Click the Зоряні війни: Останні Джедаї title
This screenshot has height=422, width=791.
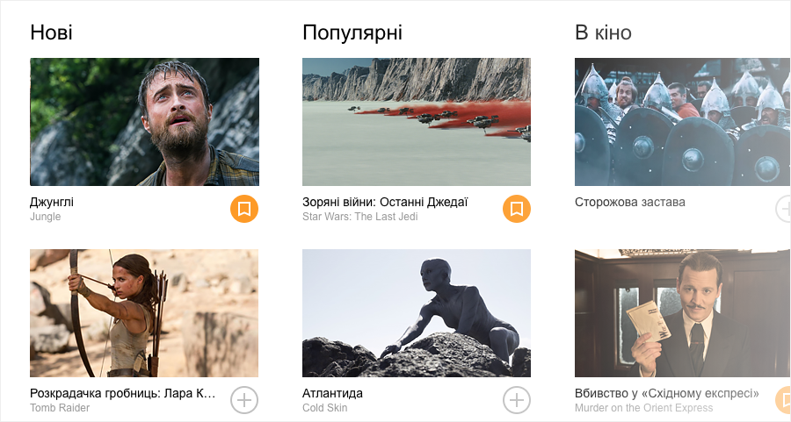(385, 203)
